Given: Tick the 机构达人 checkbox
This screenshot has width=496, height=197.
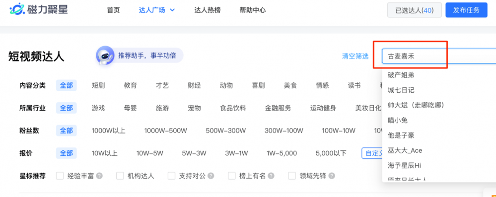Looking at the screenshot, I should 120,176.
